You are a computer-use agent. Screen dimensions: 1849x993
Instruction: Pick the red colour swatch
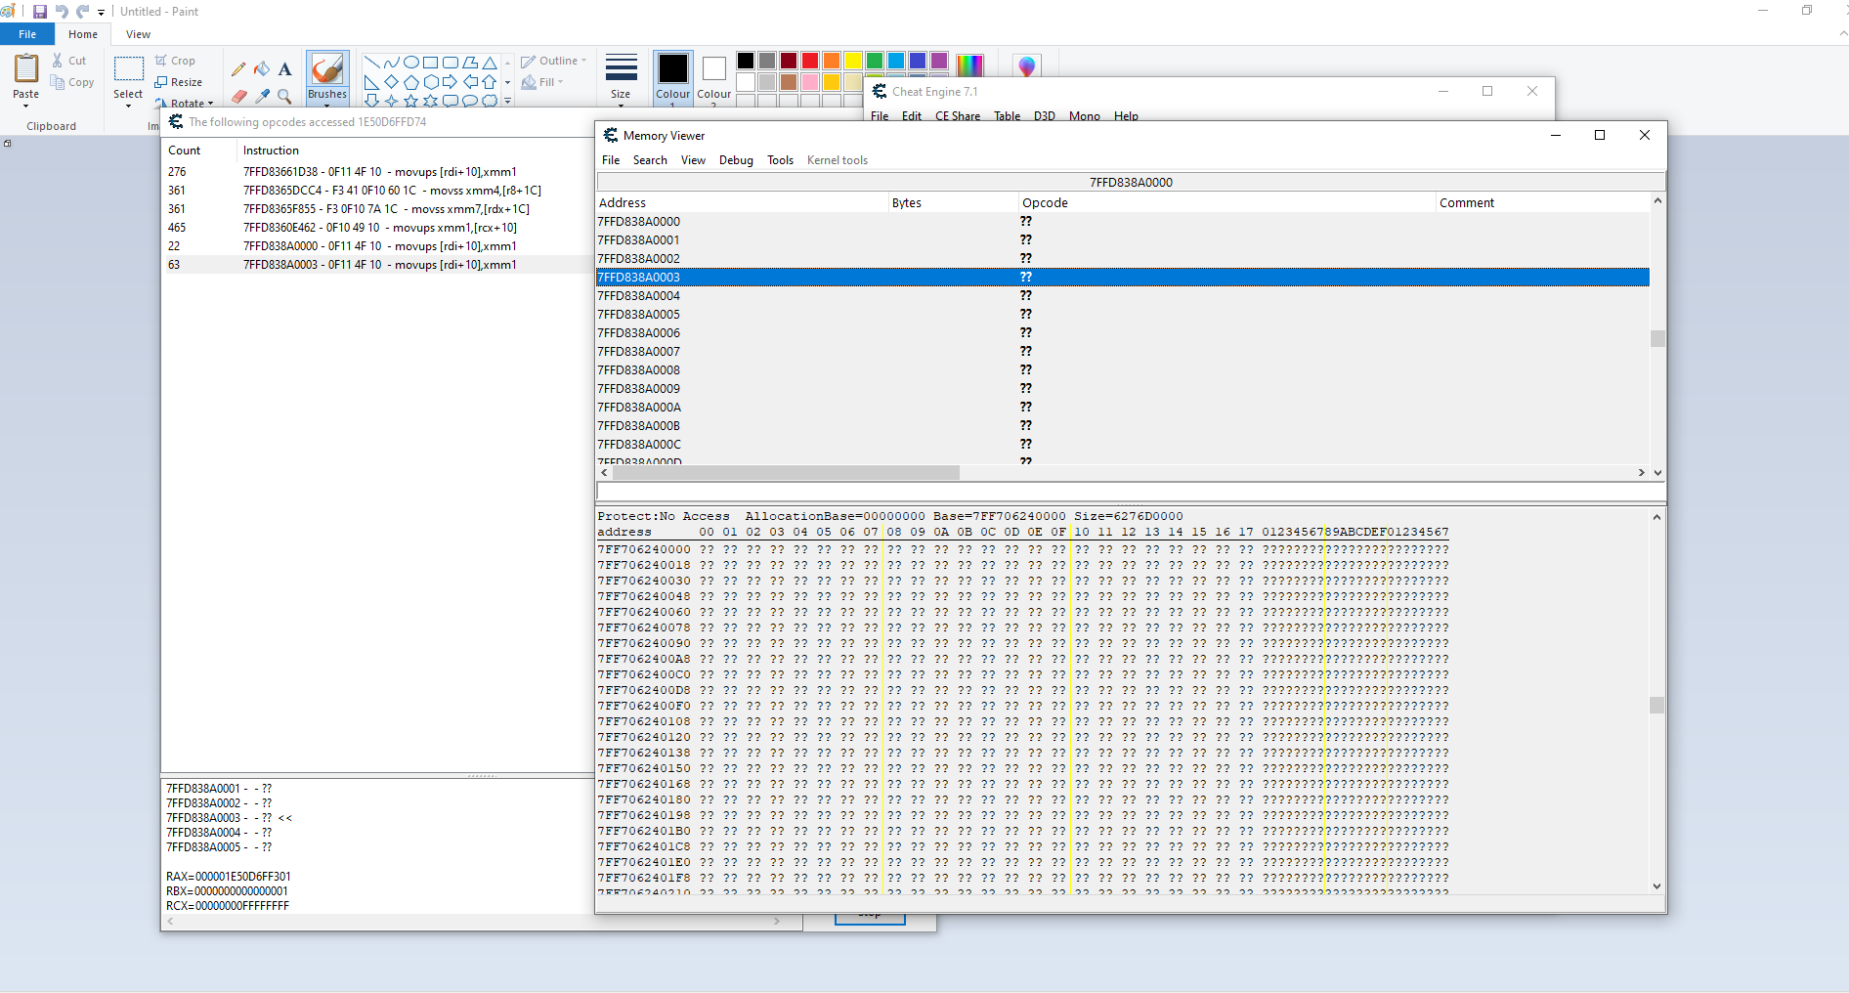(x=810, y=61)
